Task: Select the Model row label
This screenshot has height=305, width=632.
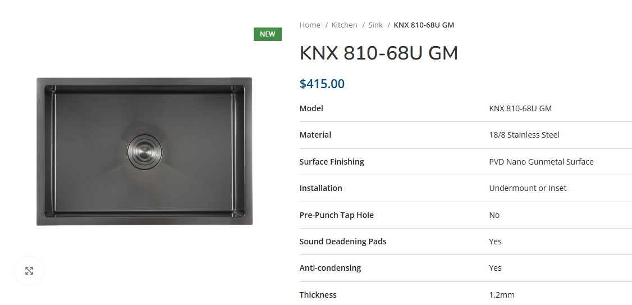Action: pyautogui.click(x=311, y=108)
